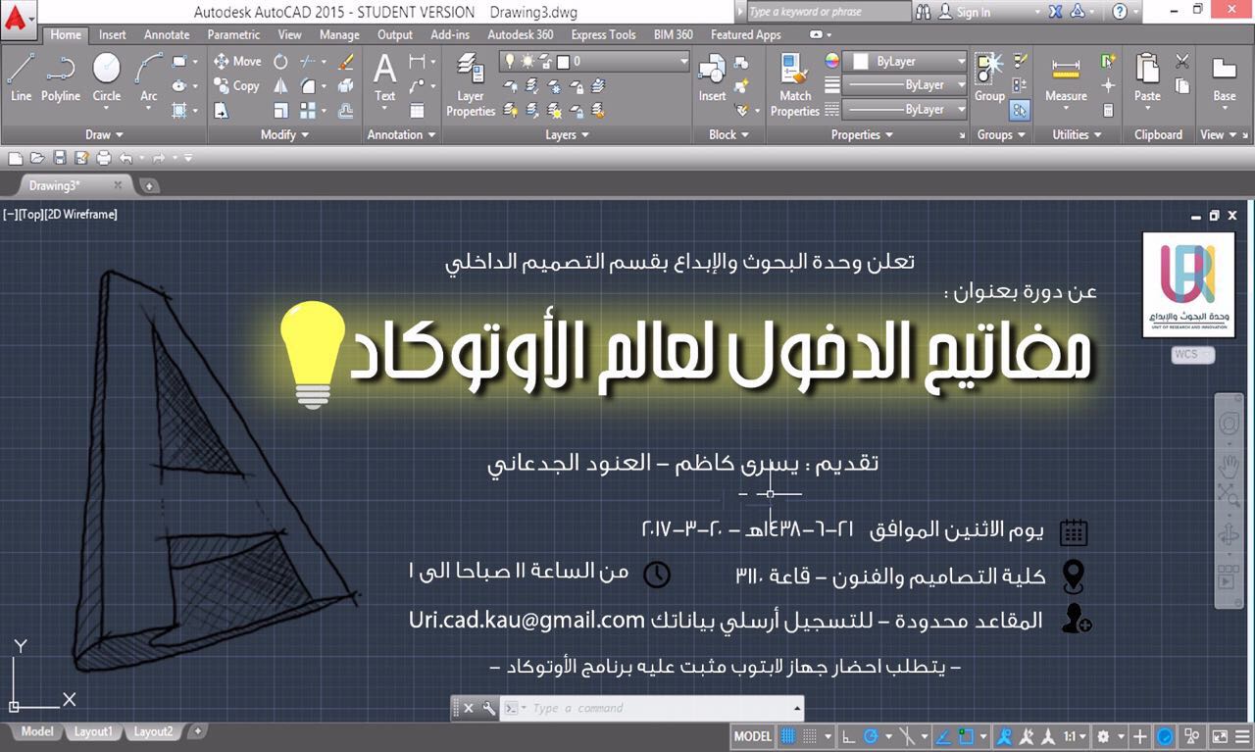The width and height of the screenshot is (1255, 752).
Task: Toggle the drawing grid display in status bar
Action: coord(789,735)
